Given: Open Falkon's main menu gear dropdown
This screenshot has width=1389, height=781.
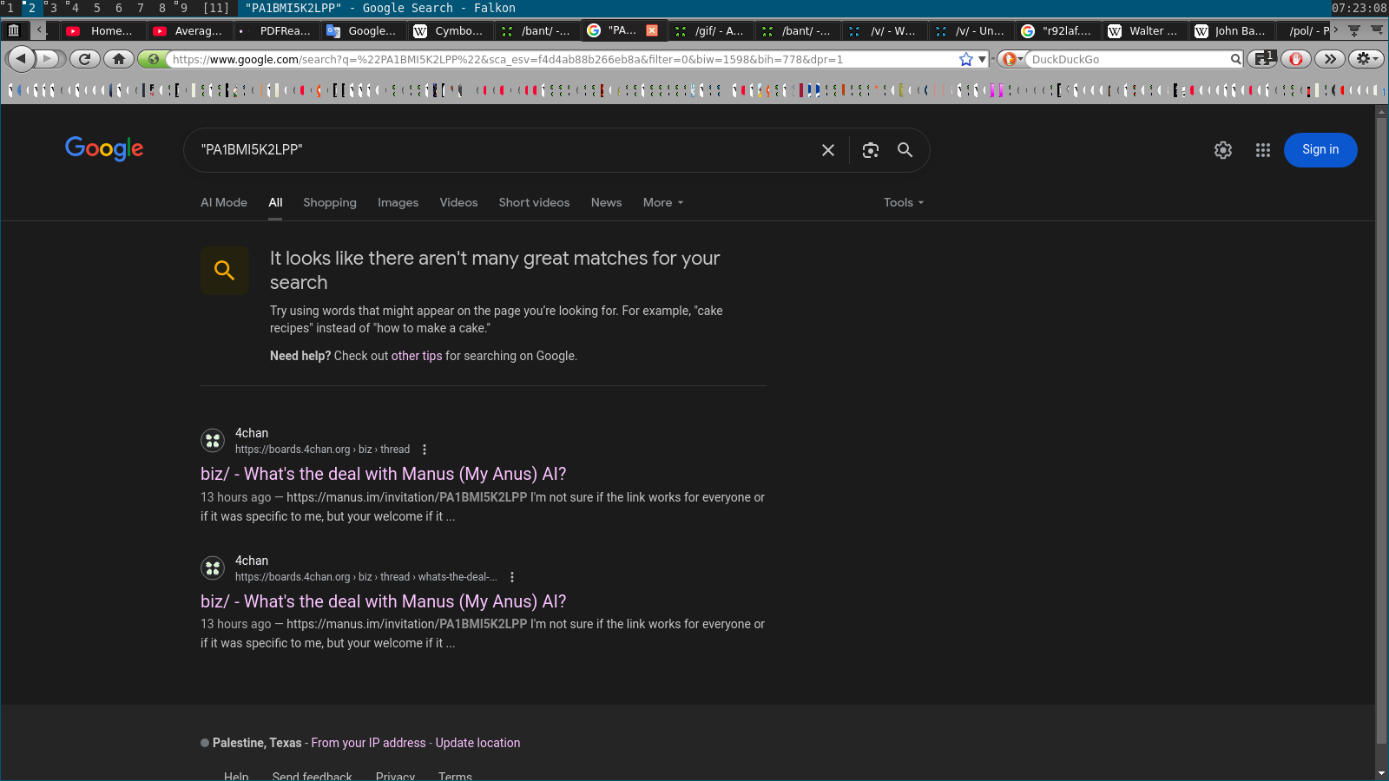Looking at the screenshot, I should click(x=1366, y=59).
